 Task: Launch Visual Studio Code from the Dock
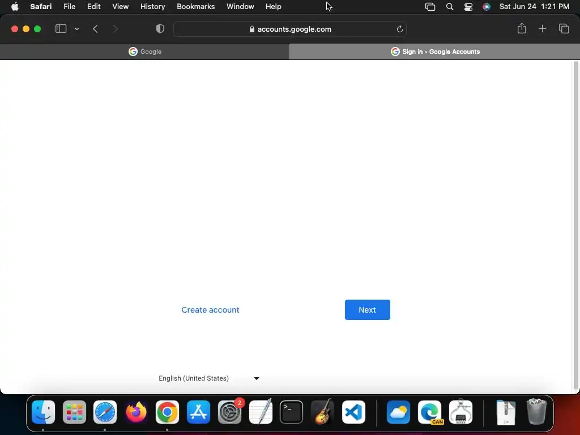pos(353,412)
